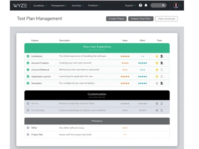Toggle star trait for Macros
The width and height of the screenshot is (199, 149).
tap(157, 103)
